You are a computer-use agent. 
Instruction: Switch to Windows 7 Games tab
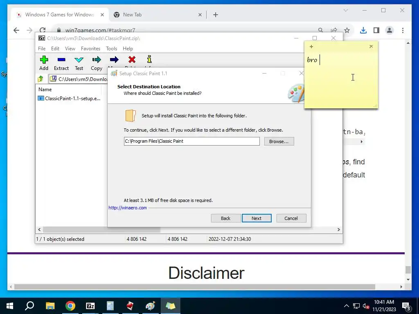click(x=59, y=15)
